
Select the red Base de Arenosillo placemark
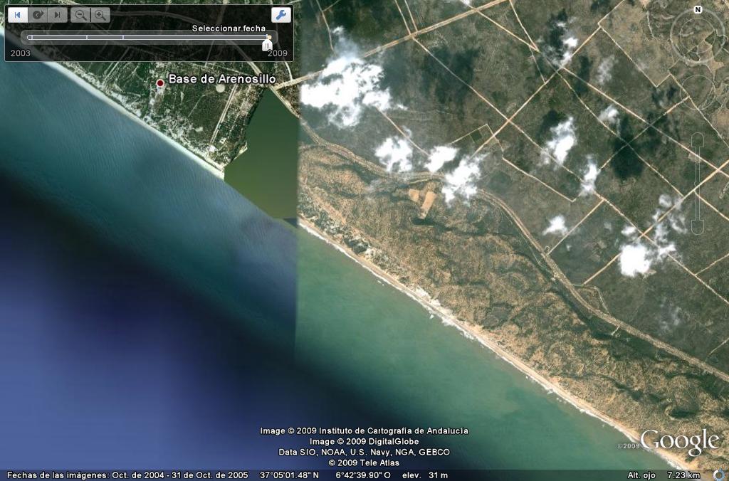point(160,83)
